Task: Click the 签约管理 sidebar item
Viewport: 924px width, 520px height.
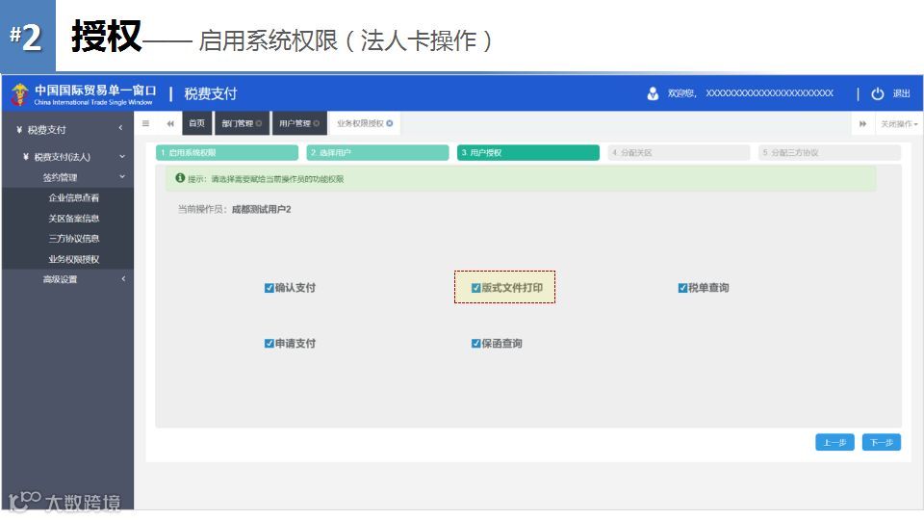Action: pos(60,177)
